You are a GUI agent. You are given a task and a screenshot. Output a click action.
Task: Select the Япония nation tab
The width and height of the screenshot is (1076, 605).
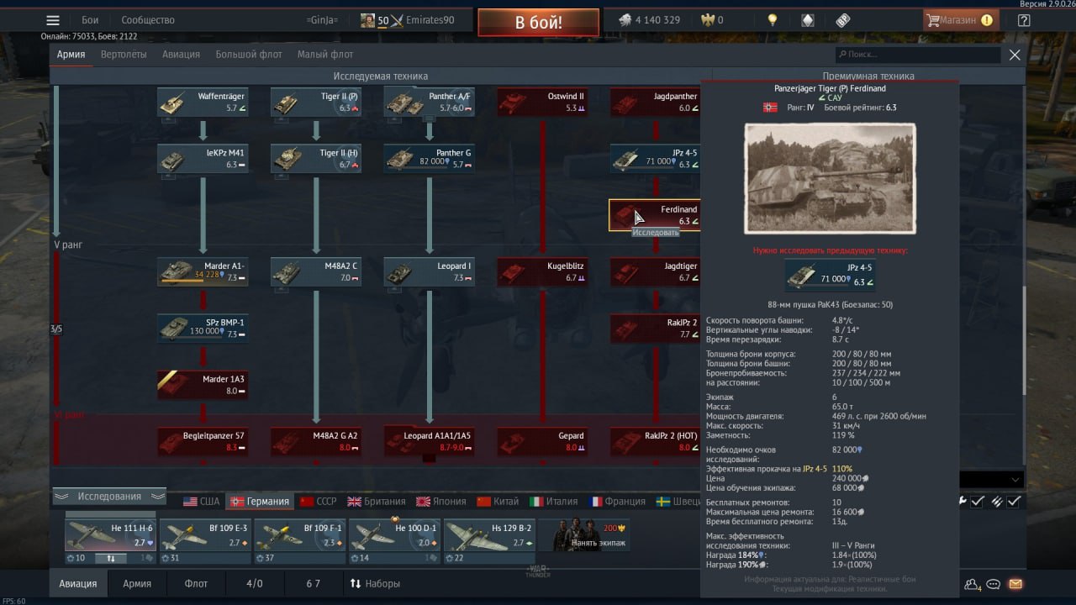[441, 502]
